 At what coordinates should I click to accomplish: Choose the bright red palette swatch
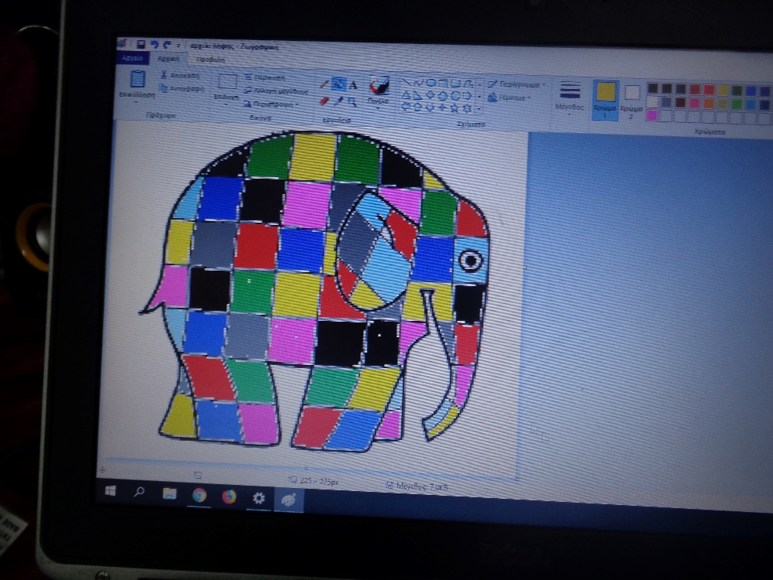(x=709, y=89)
